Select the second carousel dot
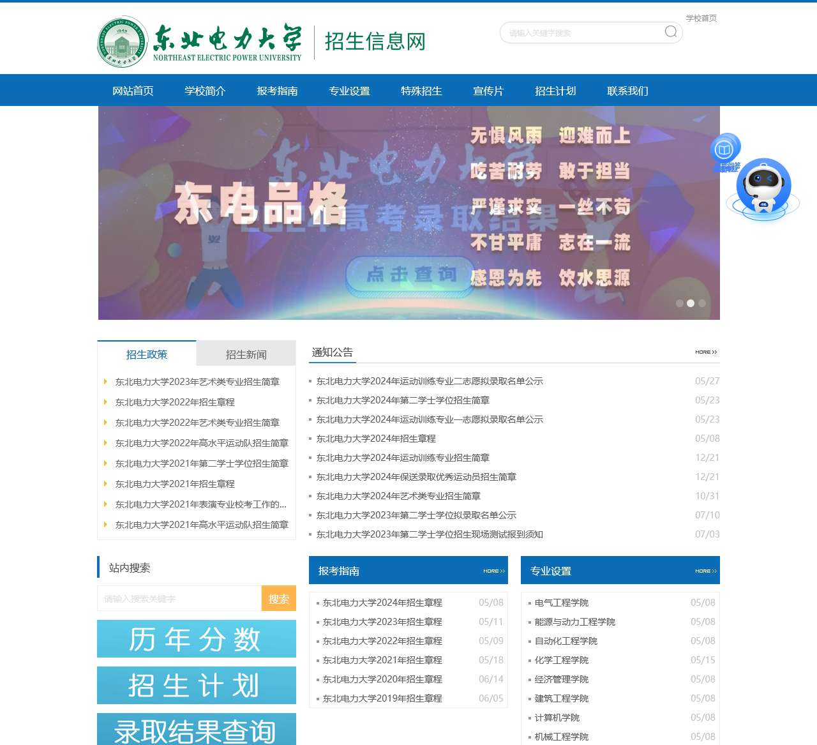Viewport: 817px width, 745px height. [691, 303]
